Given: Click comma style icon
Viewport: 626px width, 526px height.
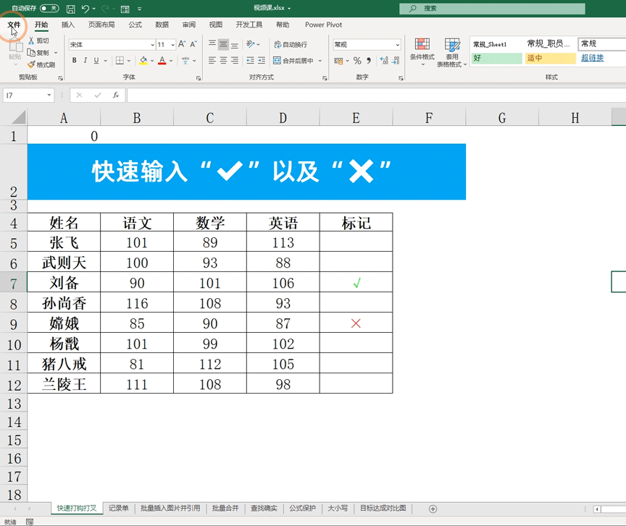Looking at the screenshot, I should point(369,61).
